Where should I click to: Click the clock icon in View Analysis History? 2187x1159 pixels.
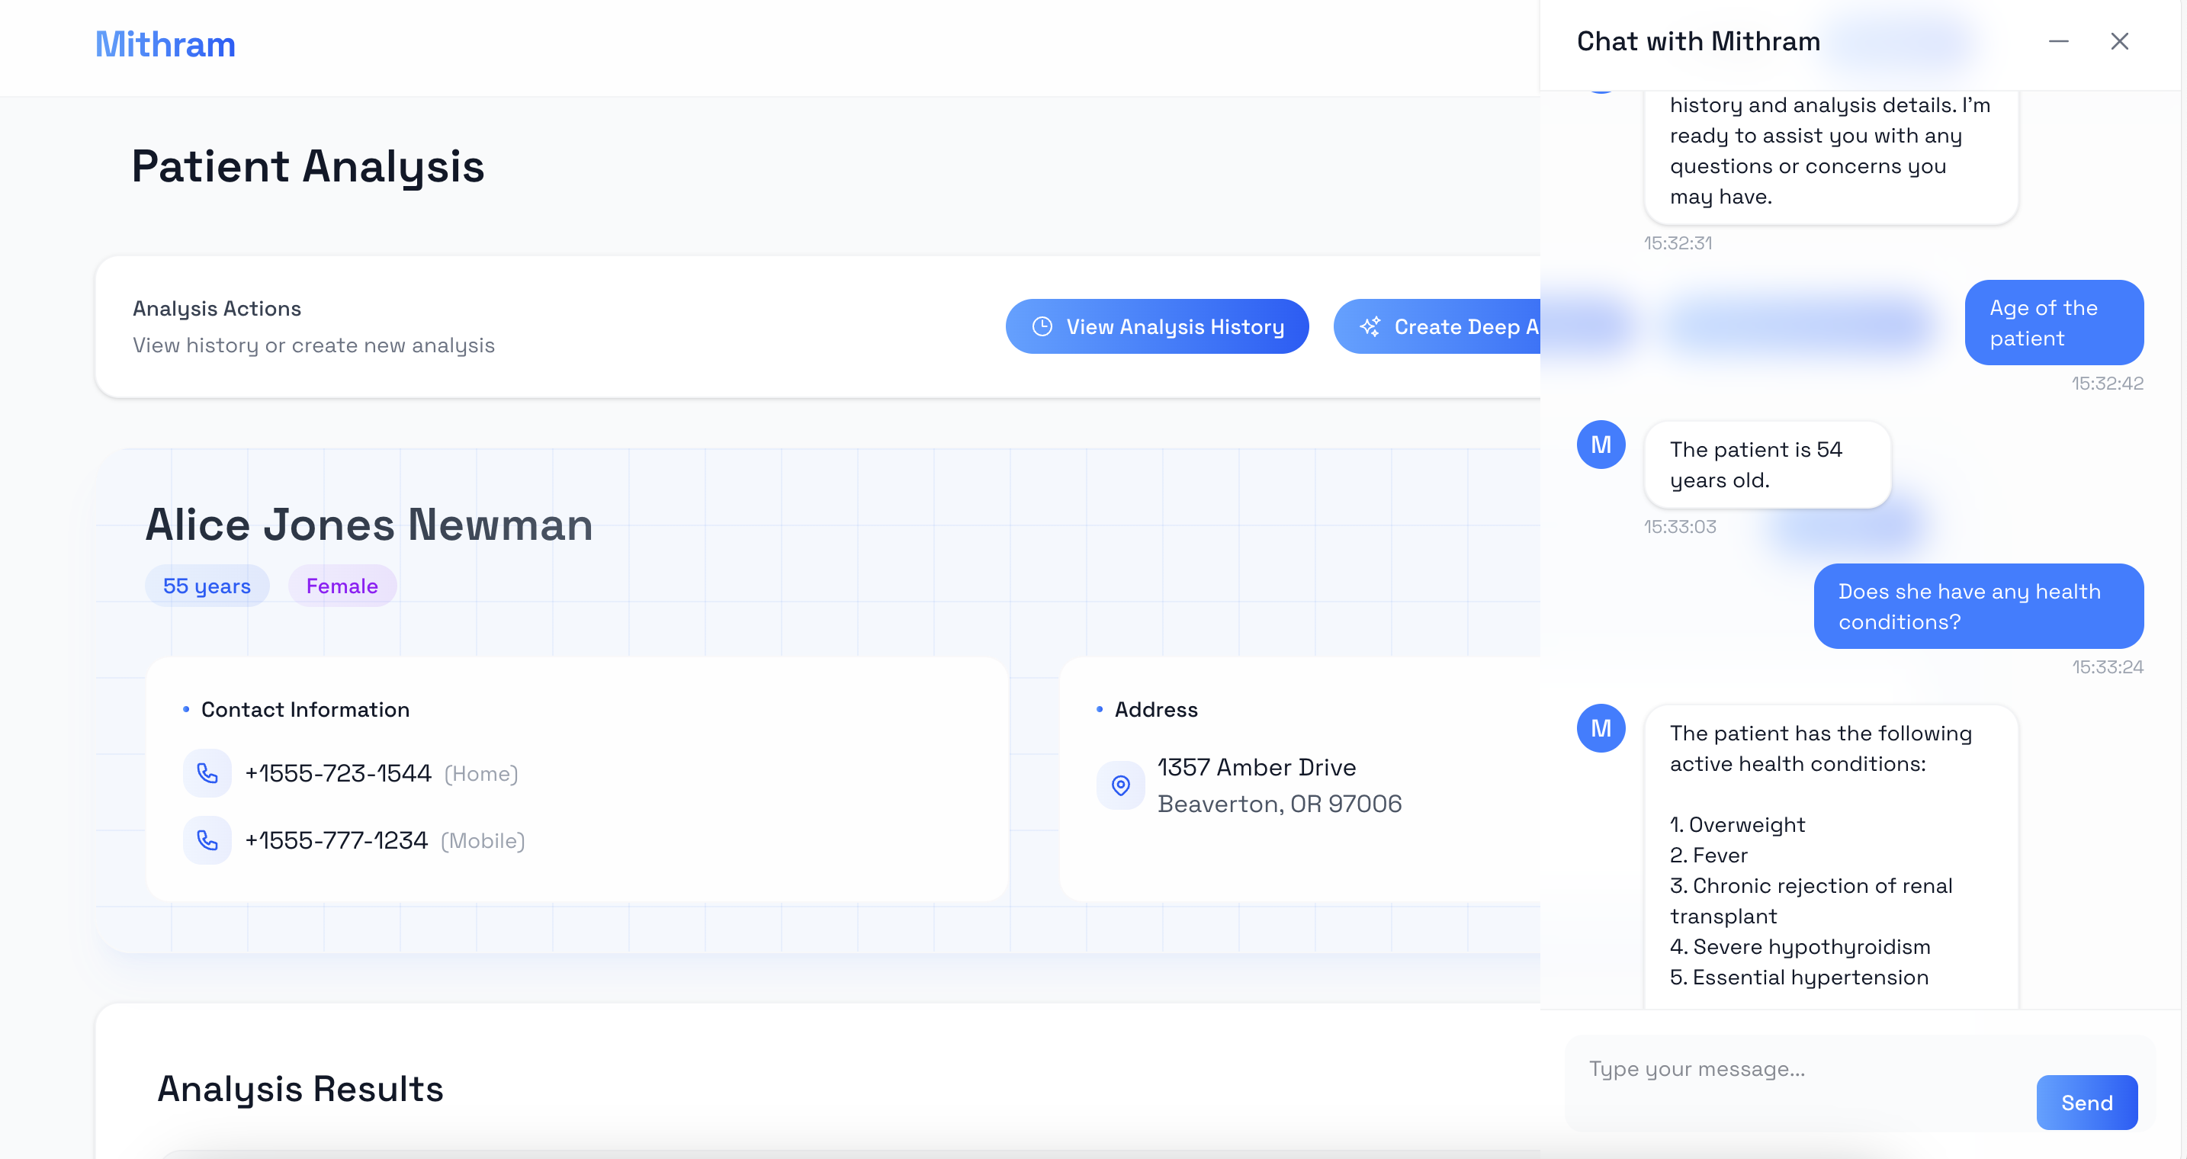pos(1042,327)
